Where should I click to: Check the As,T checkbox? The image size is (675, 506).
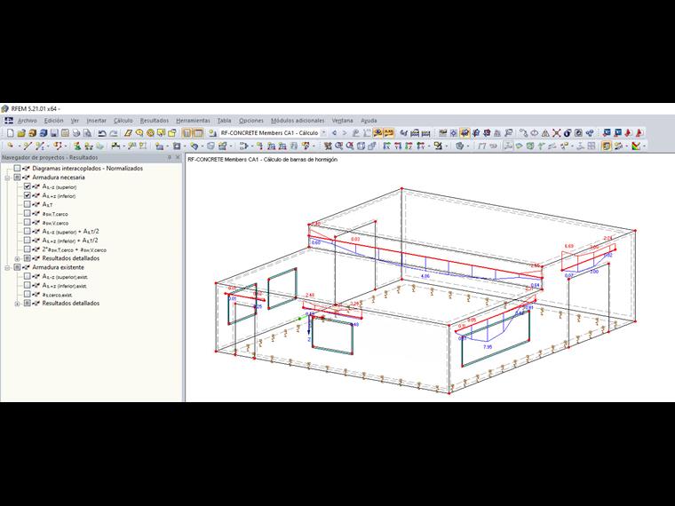click(x=28, y=204)
